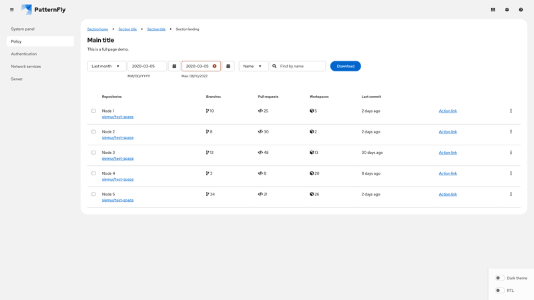Click the Download button
Image resolution: width=534 pixels, height=300 pixels.
345,66
